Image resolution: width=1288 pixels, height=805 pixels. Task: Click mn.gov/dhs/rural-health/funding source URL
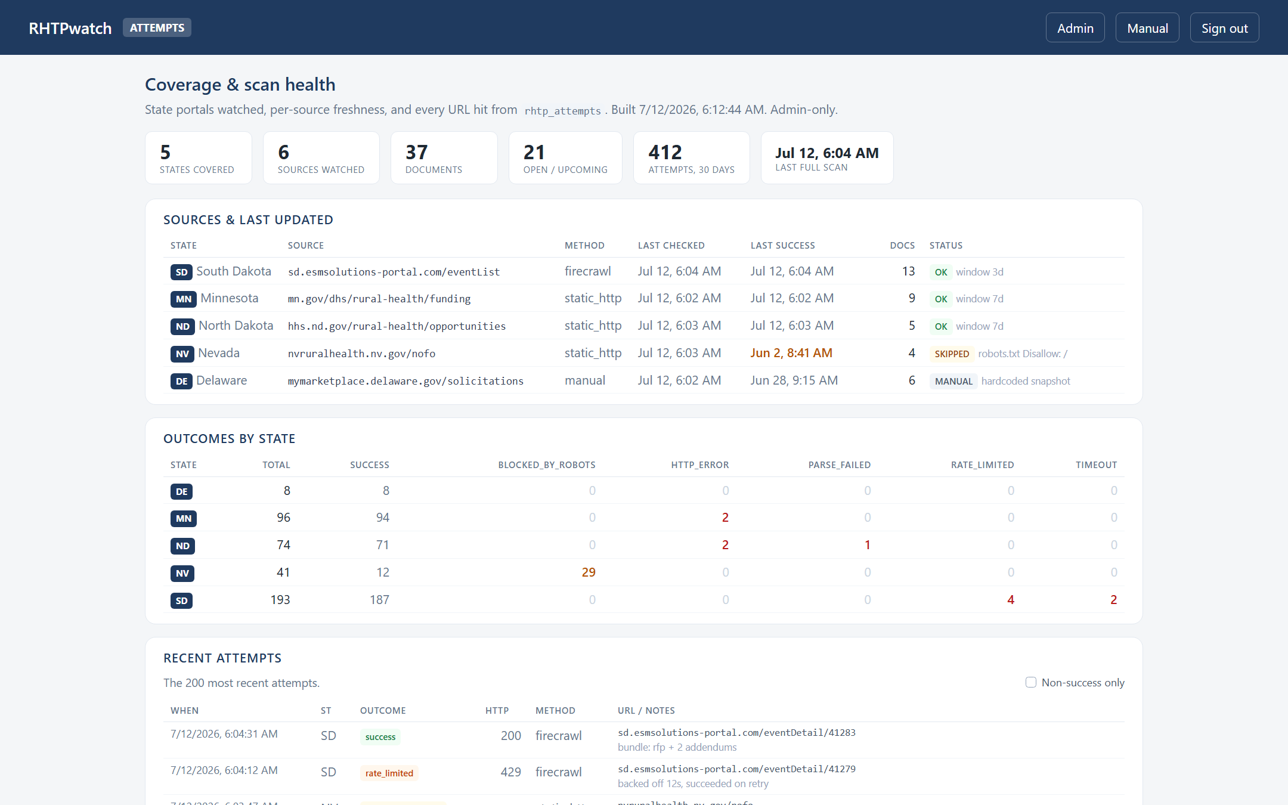[379, 299]
